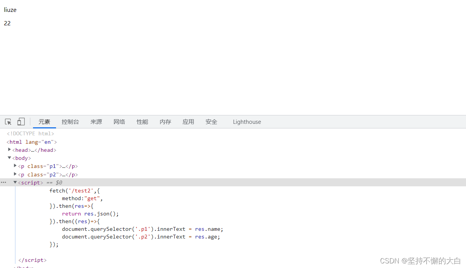Open the three-dots menu beside script row
The image size is (466, 268).
click(3, 183)
